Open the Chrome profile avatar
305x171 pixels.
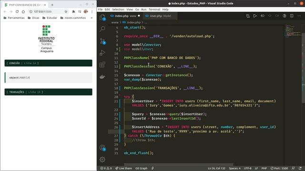pos(86,11)
